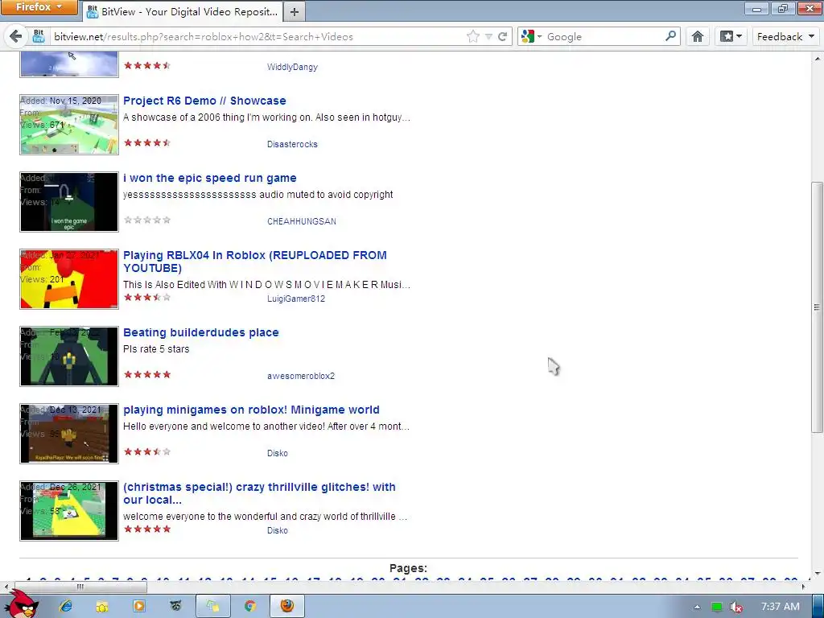
Task: Launch Internet Explorer from taskbar
Action: [x=66, y=606]
